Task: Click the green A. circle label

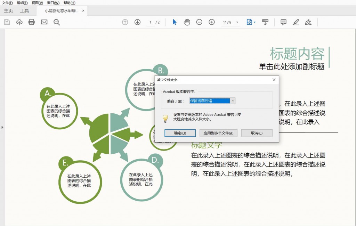Action: pos(48,94)
